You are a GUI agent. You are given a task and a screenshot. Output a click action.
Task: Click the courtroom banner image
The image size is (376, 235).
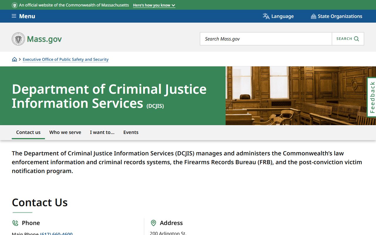(x=301, y=96)
